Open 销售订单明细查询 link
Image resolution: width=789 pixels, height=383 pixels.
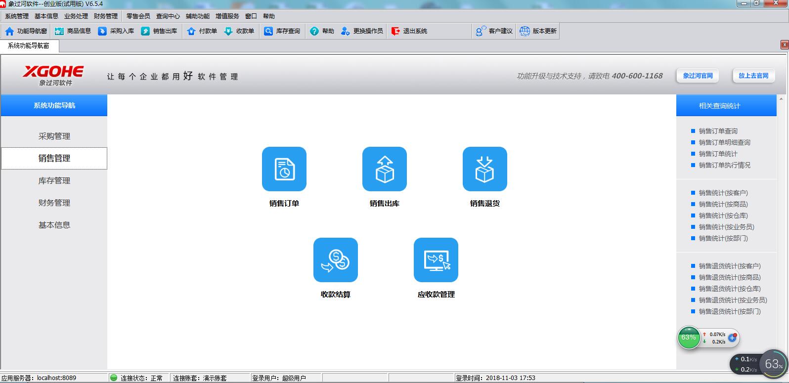click(724, 142)
